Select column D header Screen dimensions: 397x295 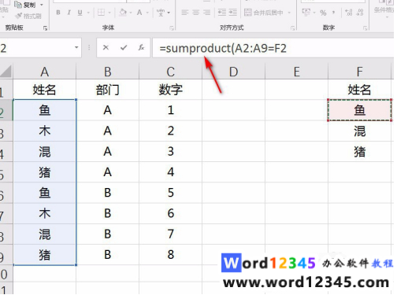point(234,72)
